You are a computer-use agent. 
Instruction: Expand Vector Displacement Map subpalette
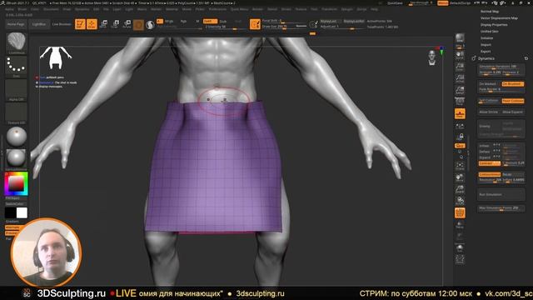click(499, 18)
